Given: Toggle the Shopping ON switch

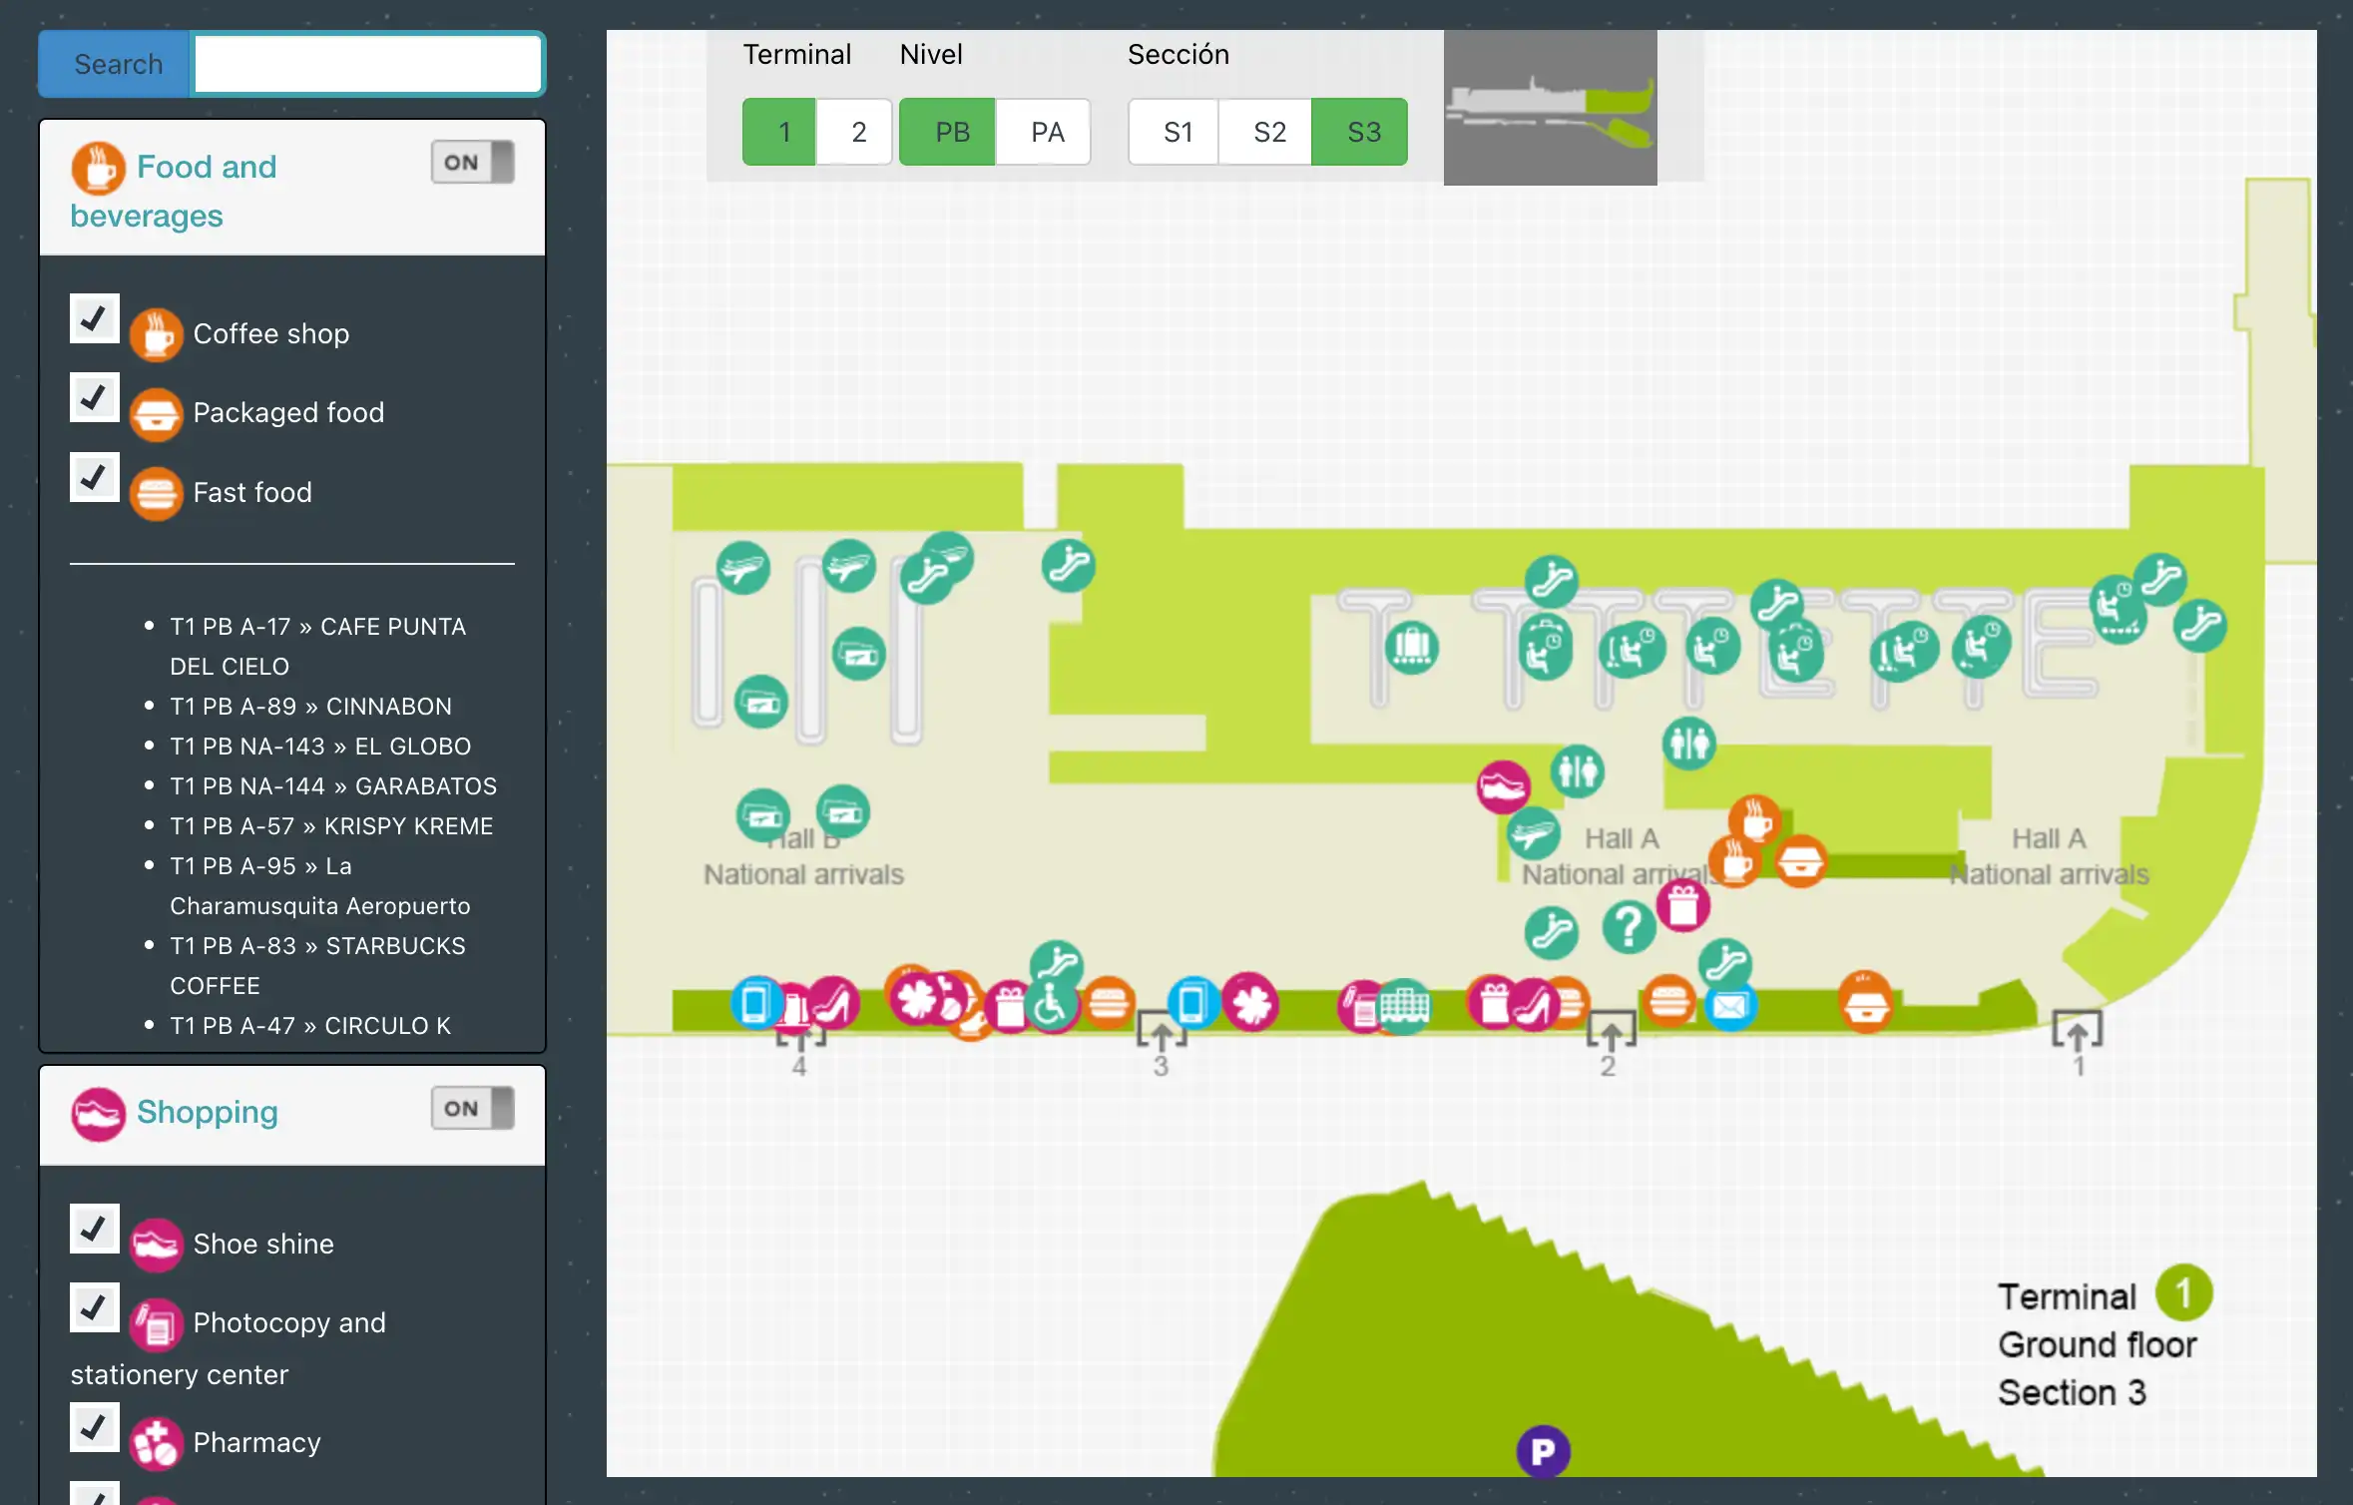Looking at the screenshot, I should point(472,1109).
